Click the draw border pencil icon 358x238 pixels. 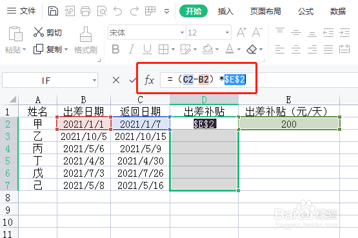[185, 49]
